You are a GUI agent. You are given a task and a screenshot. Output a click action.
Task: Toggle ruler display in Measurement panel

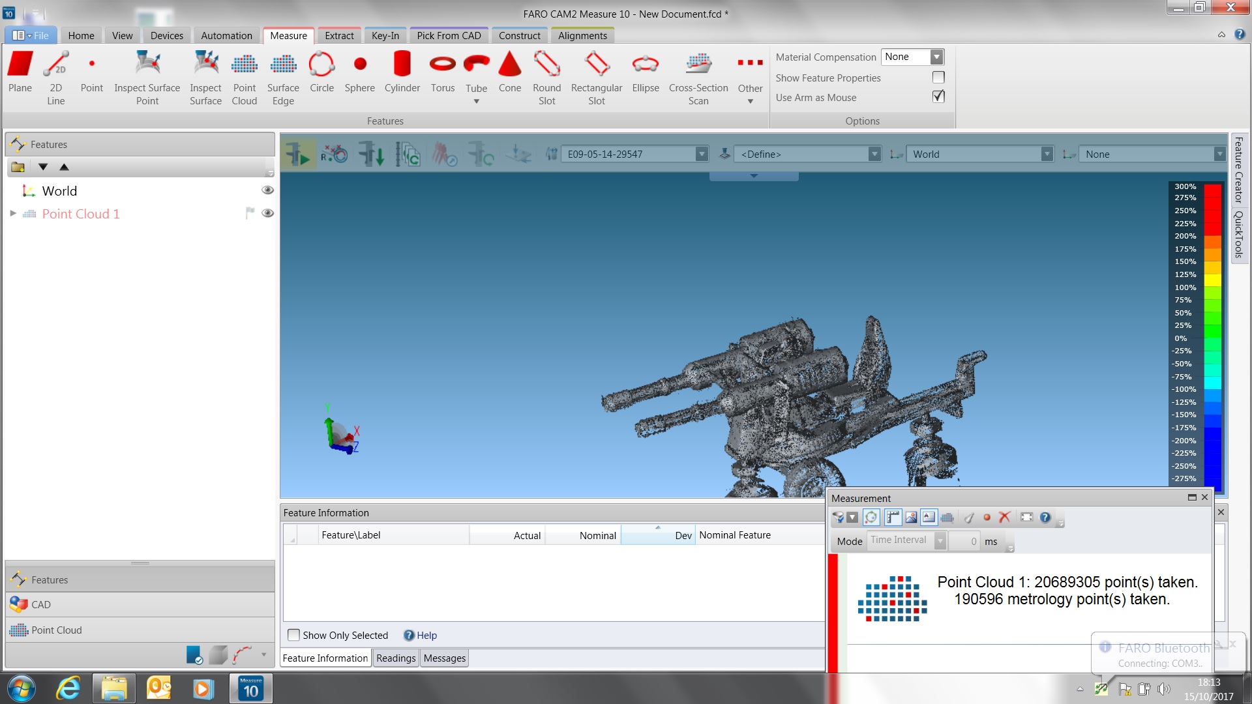[893, 518]
